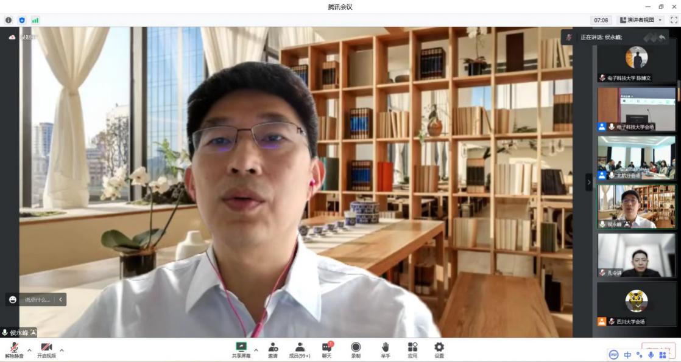Open the 演讲者视图 layout dropdown
The height and width of the screenshot is (362, 681).
point(641,20)
